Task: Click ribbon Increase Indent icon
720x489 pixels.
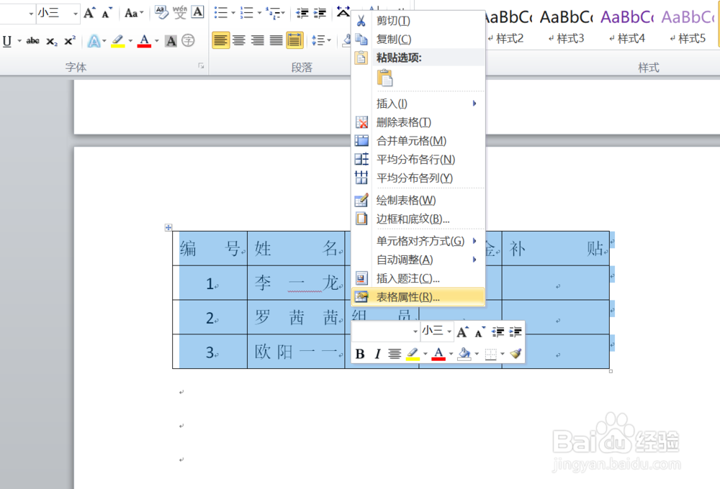Action: (320, 13)
